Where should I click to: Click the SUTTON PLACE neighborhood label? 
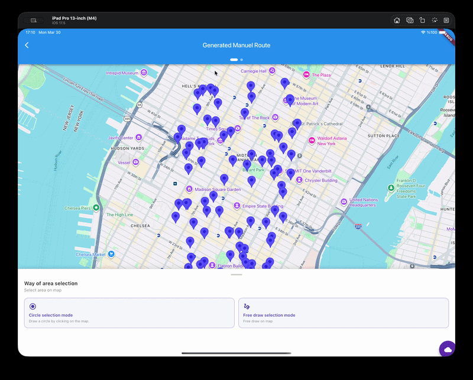tap(383, 136)
